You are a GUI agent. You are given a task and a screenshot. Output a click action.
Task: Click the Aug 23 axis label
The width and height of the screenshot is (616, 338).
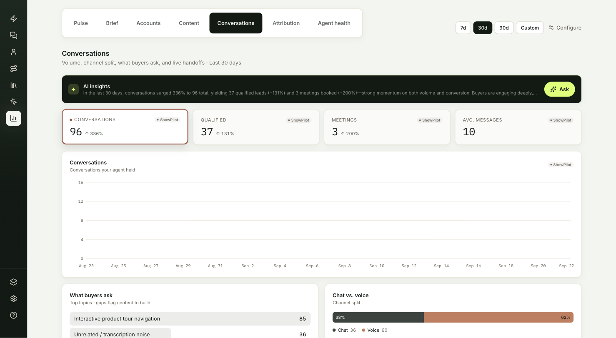(x=86, y=266)
